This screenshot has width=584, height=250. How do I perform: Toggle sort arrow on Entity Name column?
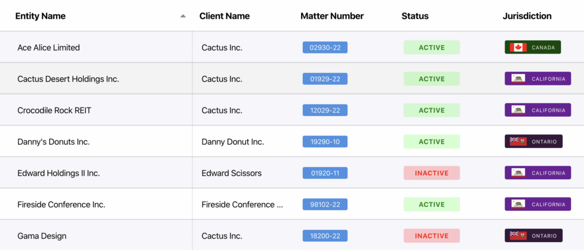click(x=183, y=16)
